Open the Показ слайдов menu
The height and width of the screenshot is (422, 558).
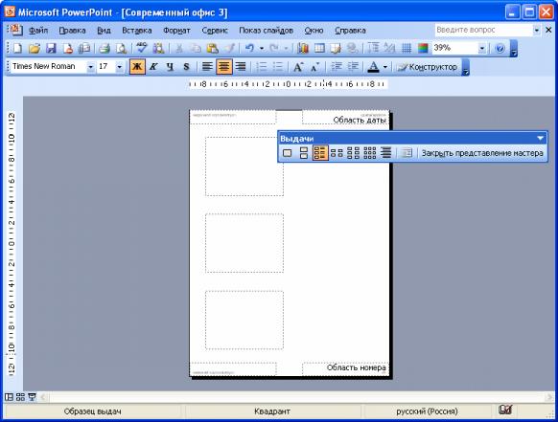pos(266,31)
